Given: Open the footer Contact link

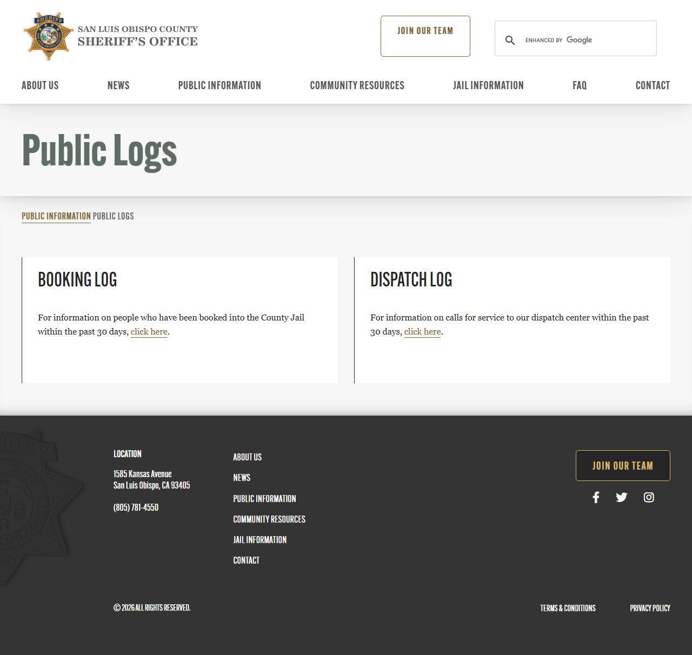Looking at the screenshot, I should pyautogui.click(x=246, y=560).
